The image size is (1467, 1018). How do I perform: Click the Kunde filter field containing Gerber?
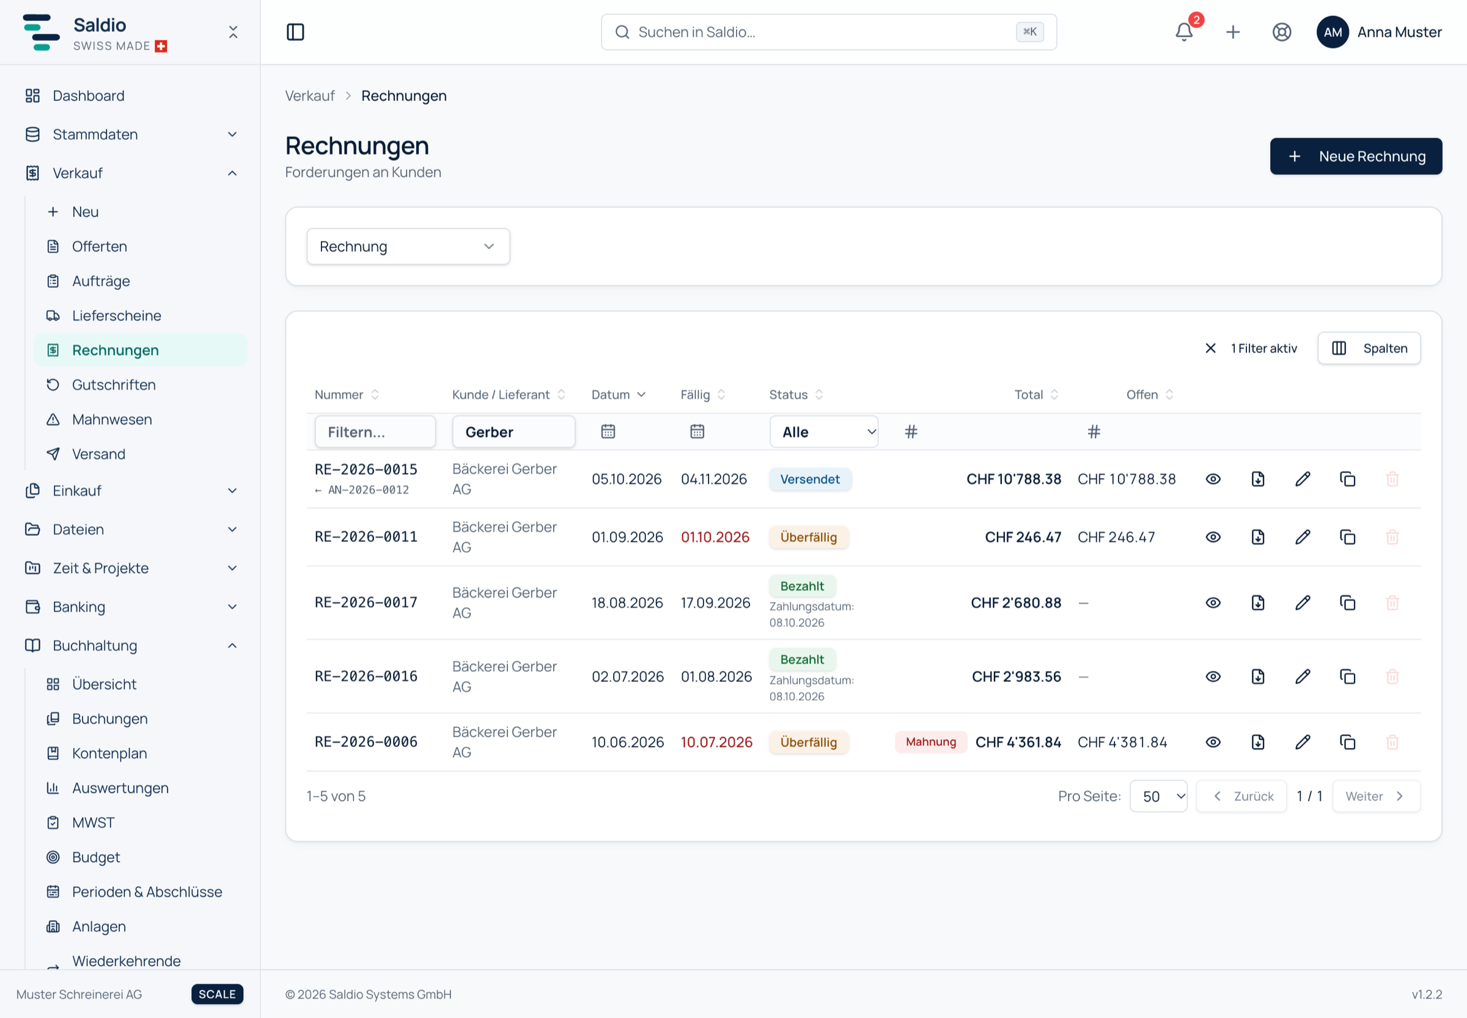pos(513,432)
